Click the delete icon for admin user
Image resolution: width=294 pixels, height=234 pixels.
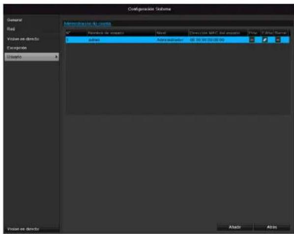click(278, 40)
